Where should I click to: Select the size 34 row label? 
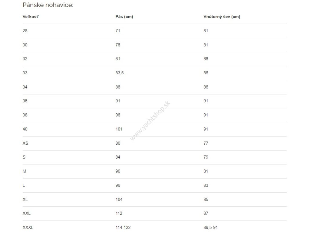point(25,87)
